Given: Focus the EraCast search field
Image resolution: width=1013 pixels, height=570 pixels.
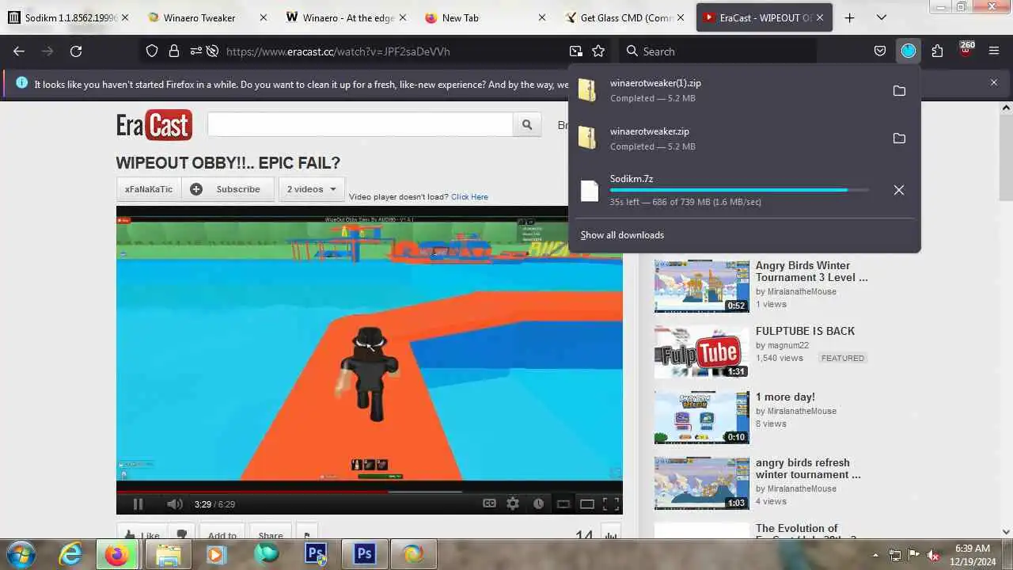Looking at the screenshot, I should (360, 124).
